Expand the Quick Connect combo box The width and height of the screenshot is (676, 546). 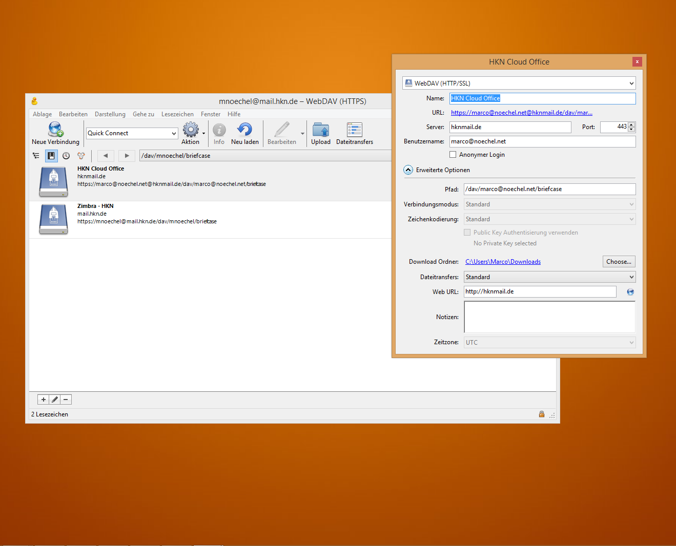click(174, 133)
